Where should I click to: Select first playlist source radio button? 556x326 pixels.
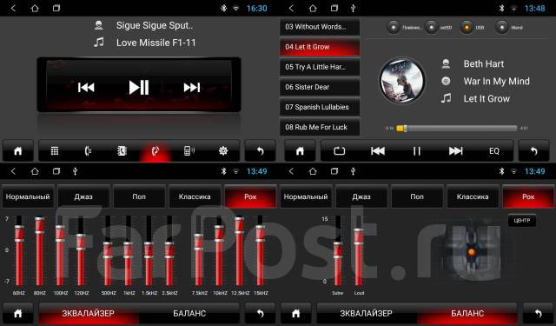pos(394,27)
